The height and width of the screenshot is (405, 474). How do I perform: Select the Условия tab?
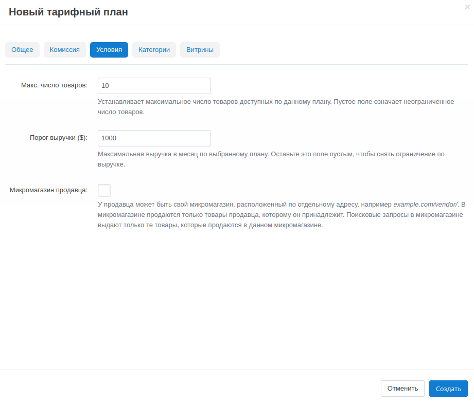point(109,50)
